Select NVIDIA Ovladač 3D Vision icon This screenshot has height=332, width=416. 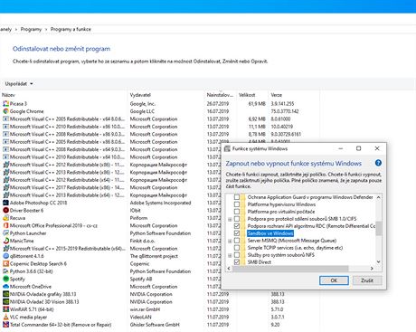(5, 301)
